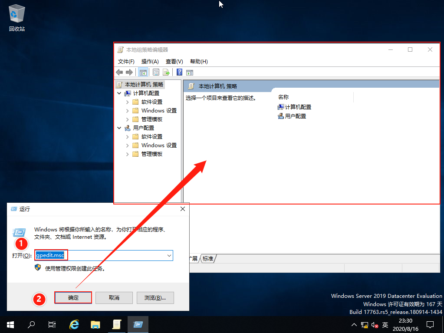444x333 pixels.
Task: Open the 文件(F) menu
Action: pos(126,62)
